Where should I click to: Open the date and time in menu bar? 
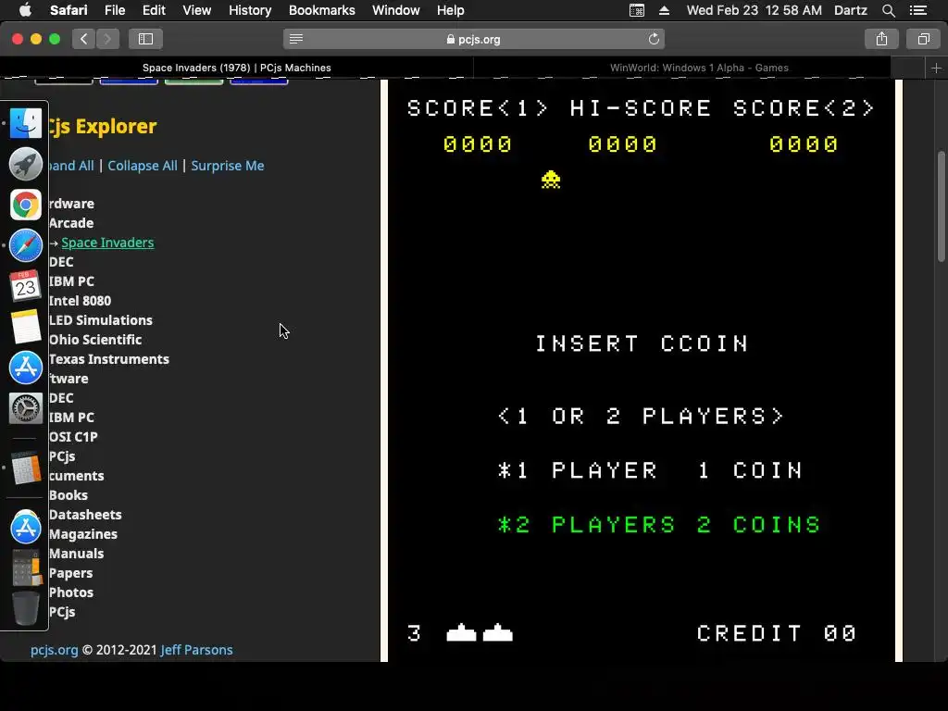coord(754,10)
